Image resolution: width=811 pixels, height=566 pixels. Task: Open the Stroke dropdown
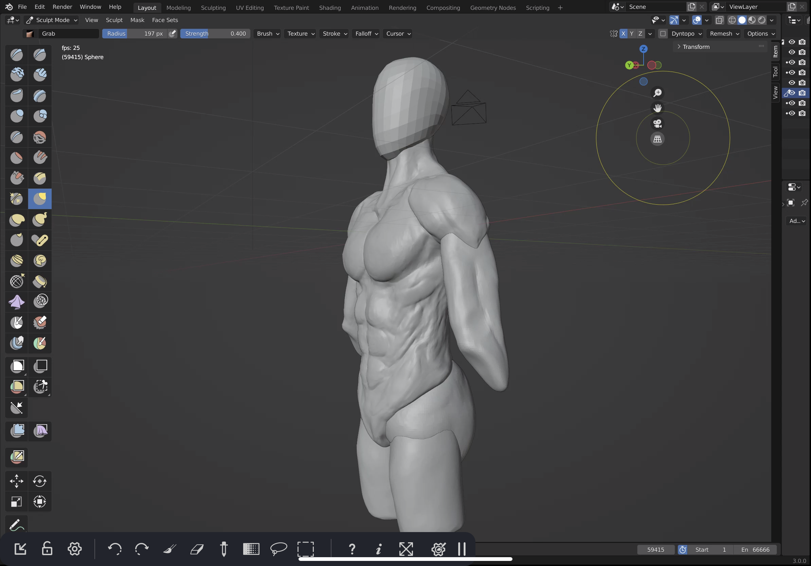pos(334,34)
